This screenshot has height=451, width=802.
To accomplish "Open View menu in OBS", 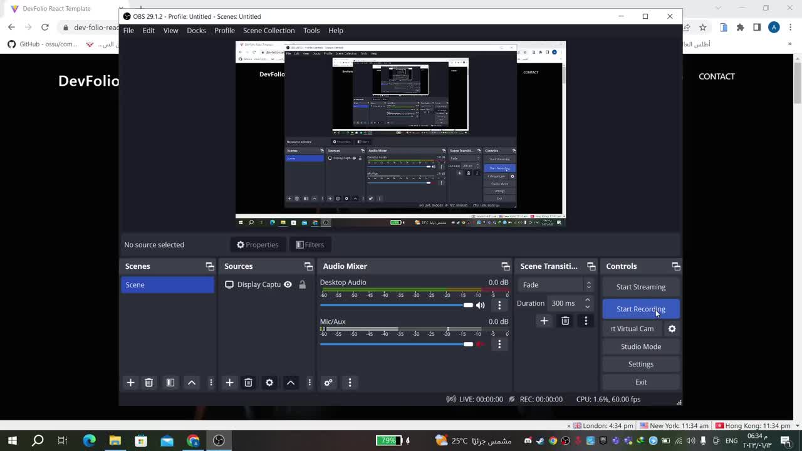I will (x=170, y=31).
